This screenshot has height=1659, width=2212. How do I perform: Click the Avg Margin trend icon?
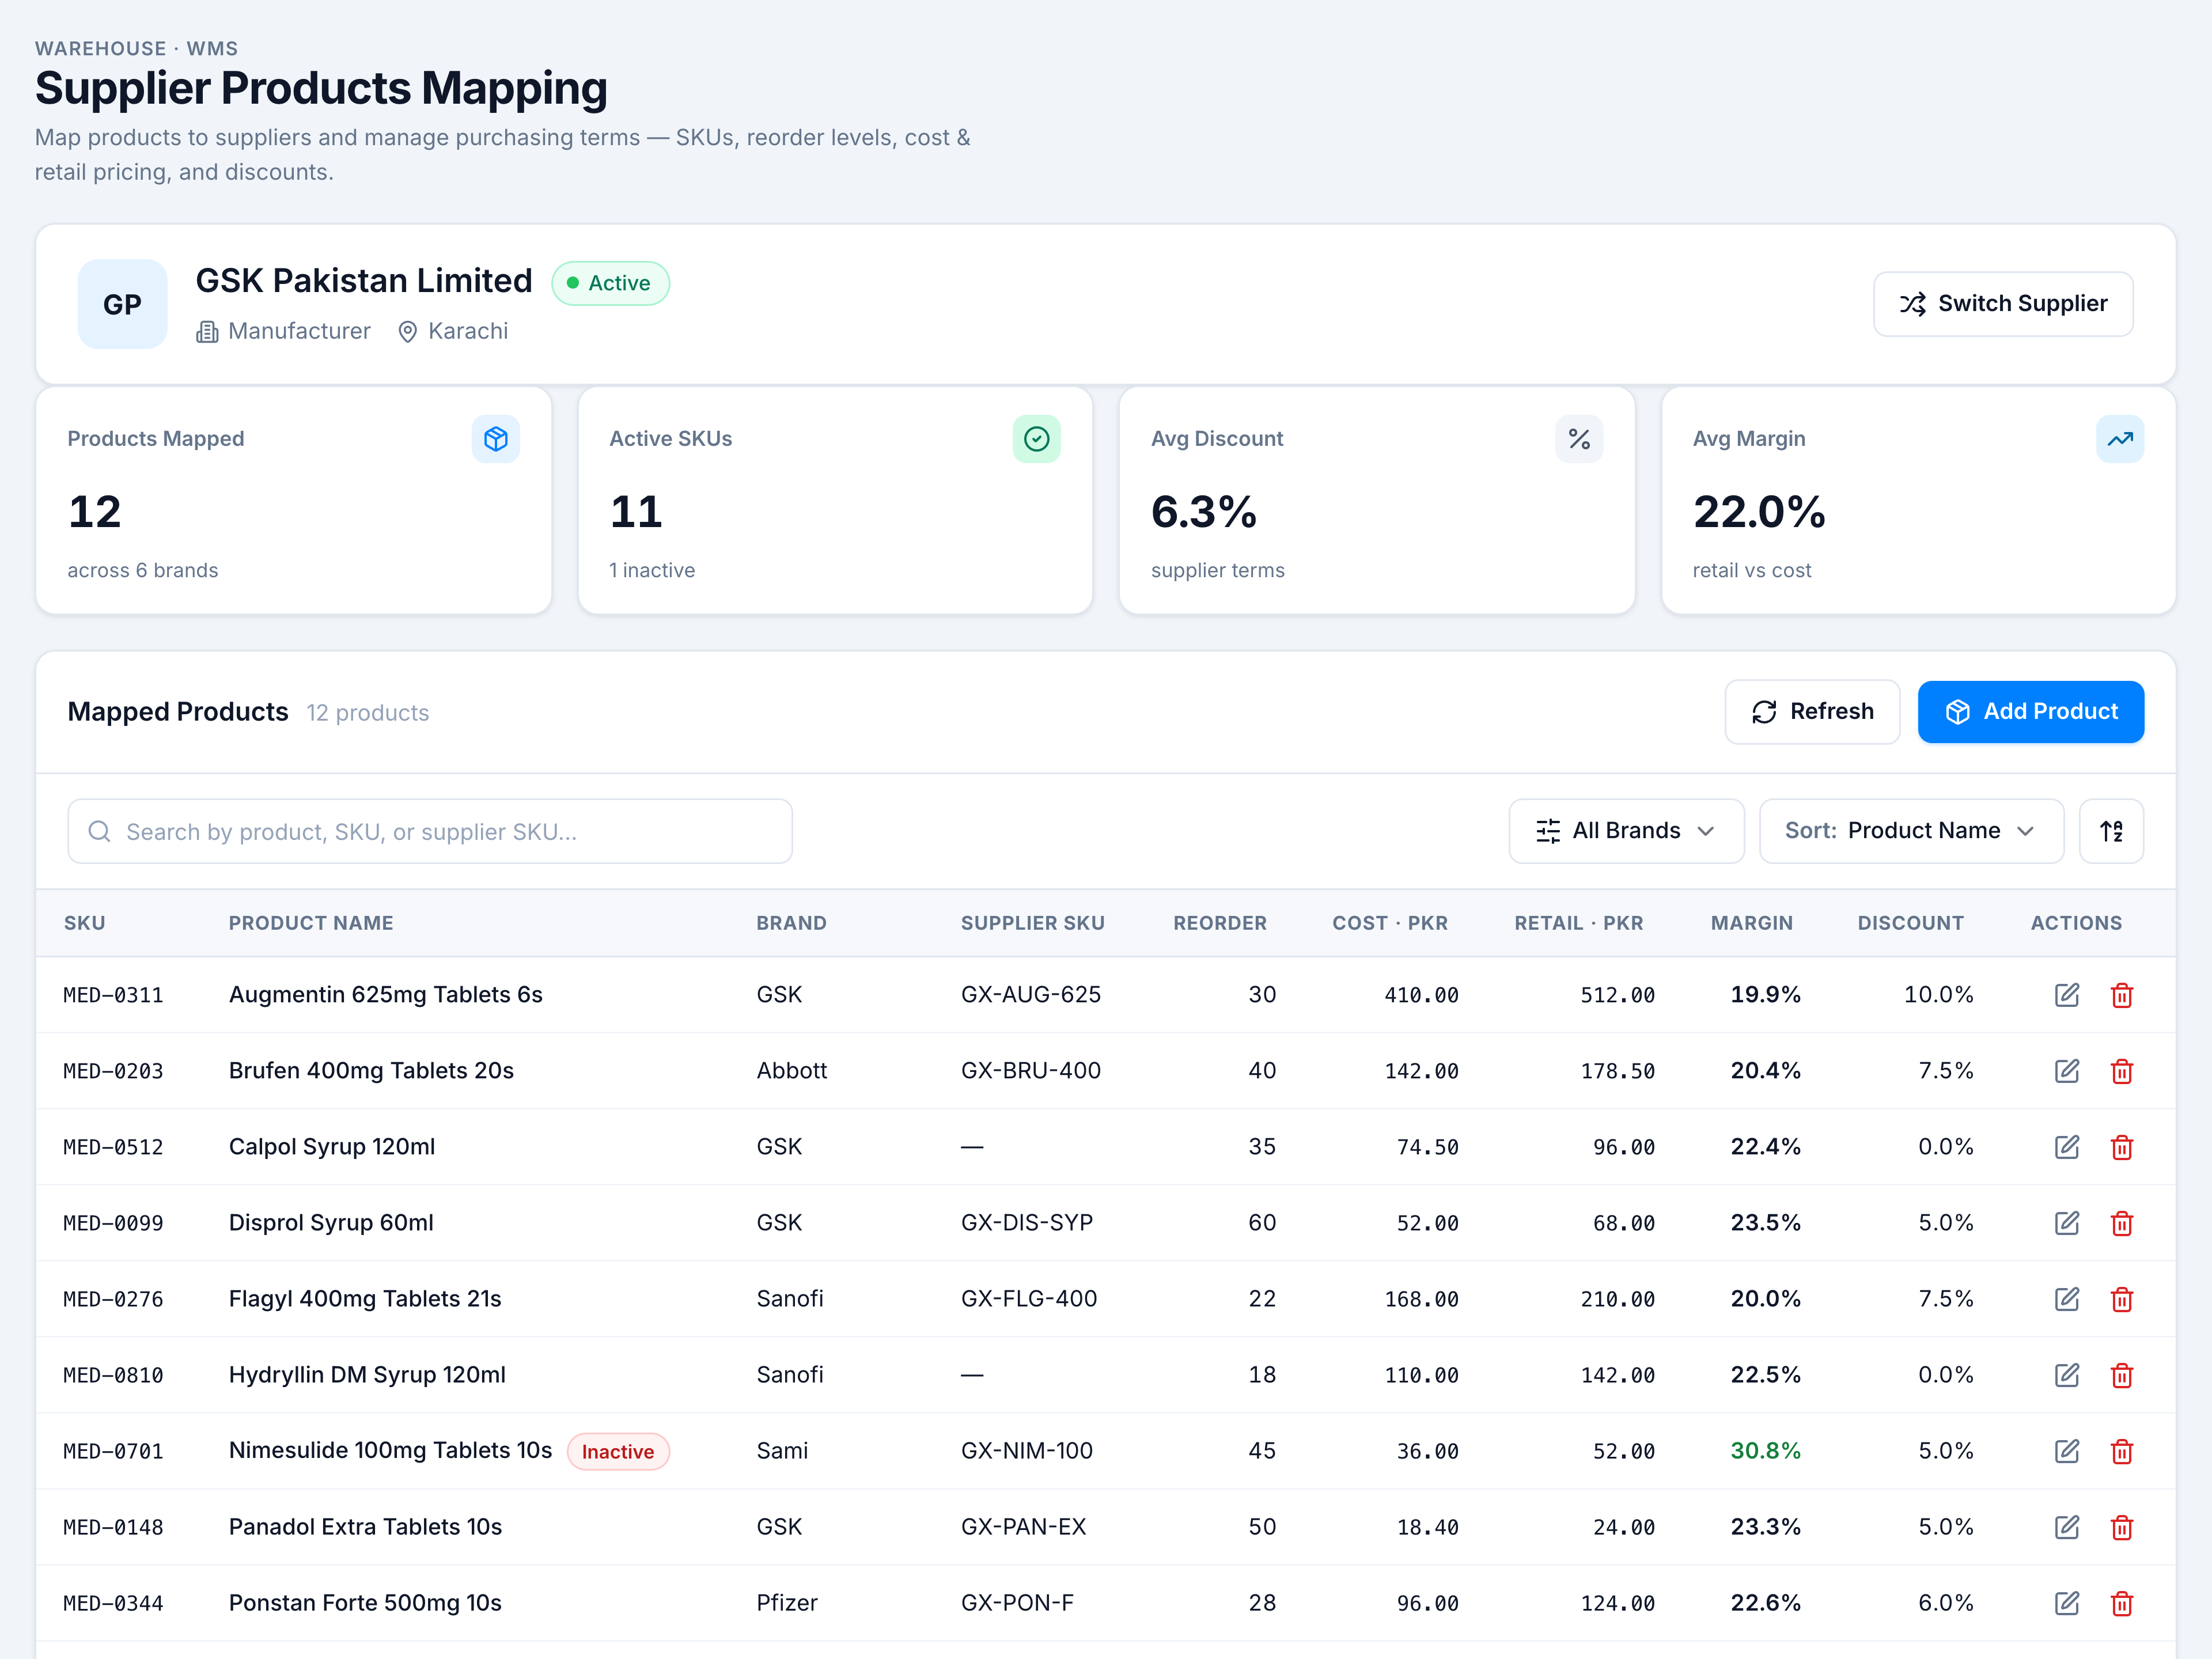pos(2120,439)
